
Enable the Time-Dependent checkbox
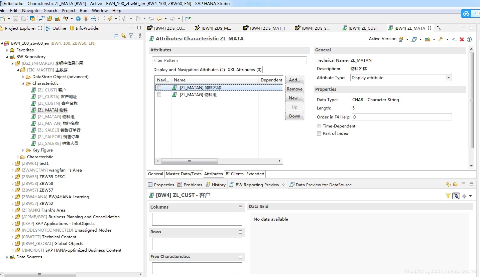point(319,126)
